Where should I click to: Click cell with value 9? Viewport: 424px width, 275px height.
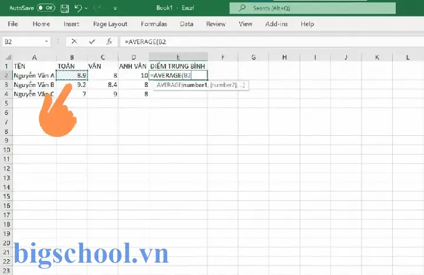coord(102,94)
